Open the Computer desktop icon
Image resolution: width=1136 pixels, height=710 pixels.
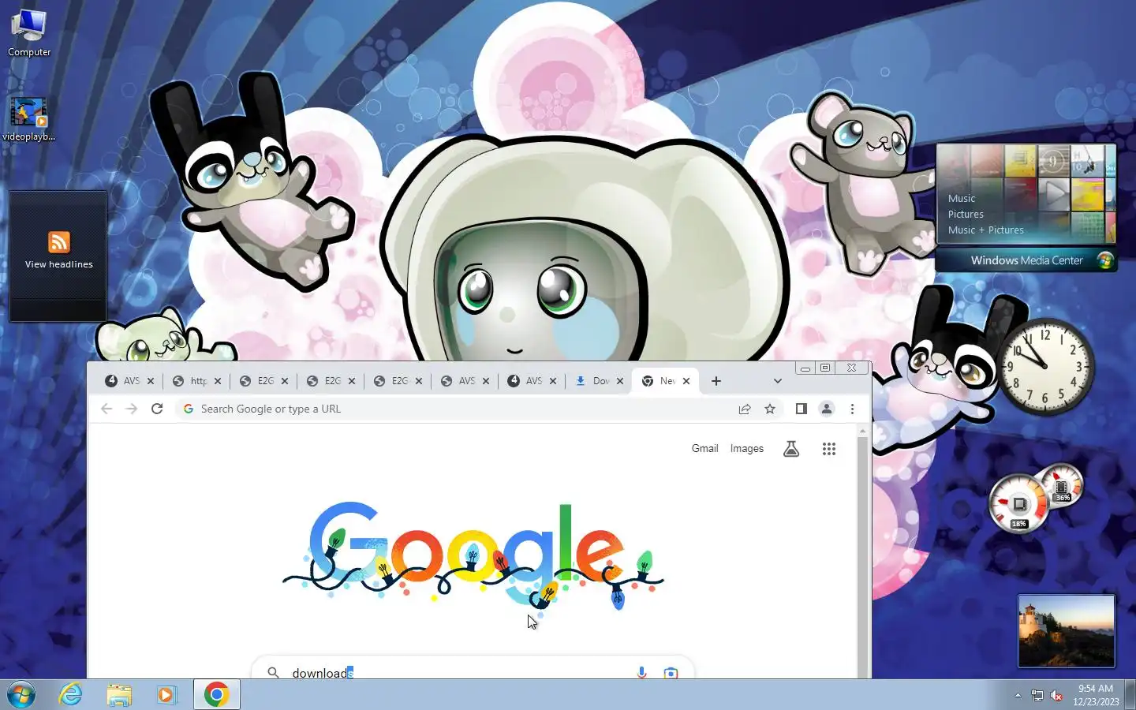click(x=29, y=33)
